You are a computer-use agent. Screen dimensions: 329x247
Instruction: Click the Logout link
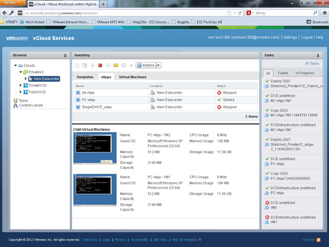coord(307,37)
